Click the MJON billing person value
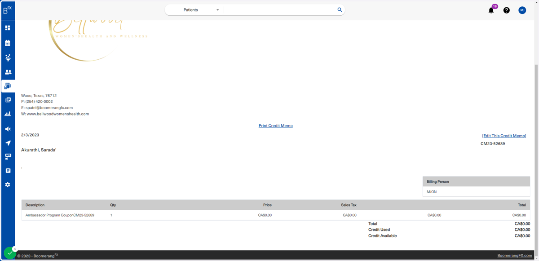The width and height of the screenshot is (539, 261). [x=432, y=192]
